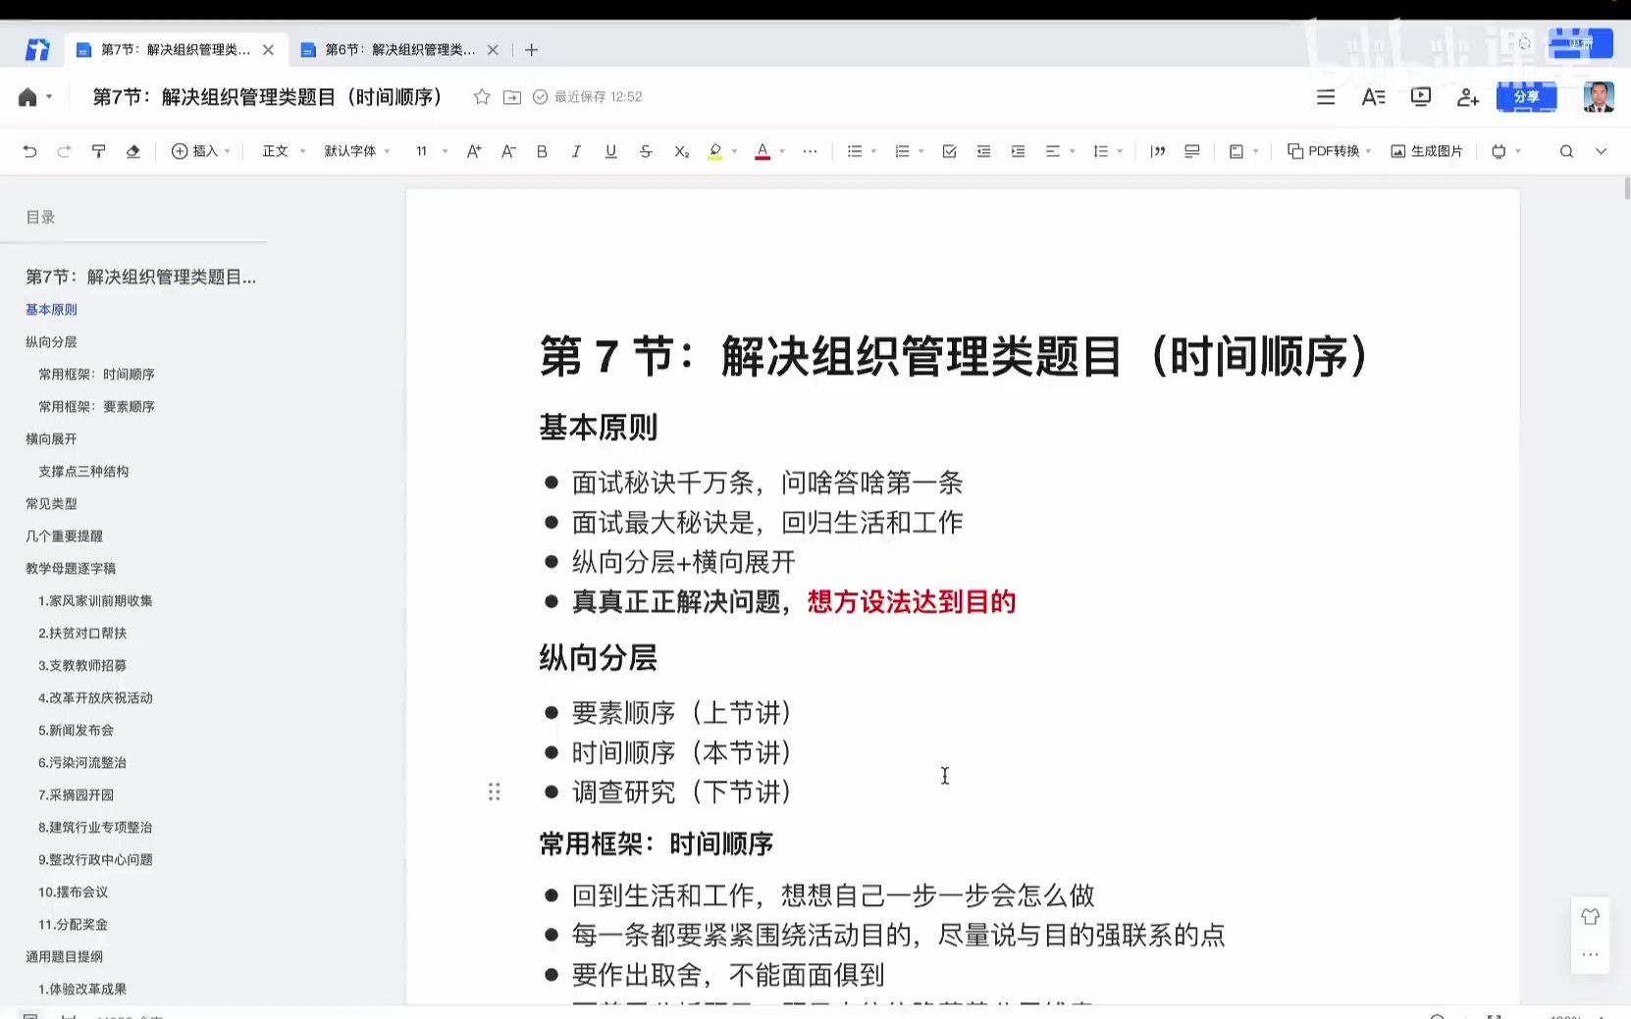Screen dimensions: 1631x1019
Task: Star this document as favorite
Action: point(481,97)
